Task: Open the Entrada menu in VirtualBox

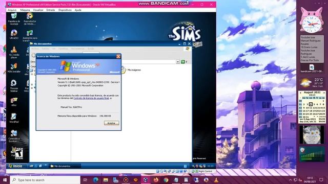Action: (51, 10)
